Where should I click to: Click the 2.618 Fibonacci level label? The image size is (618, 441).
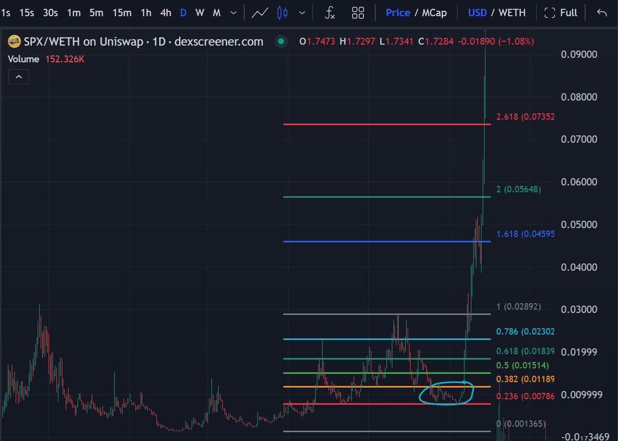(525, 117)
